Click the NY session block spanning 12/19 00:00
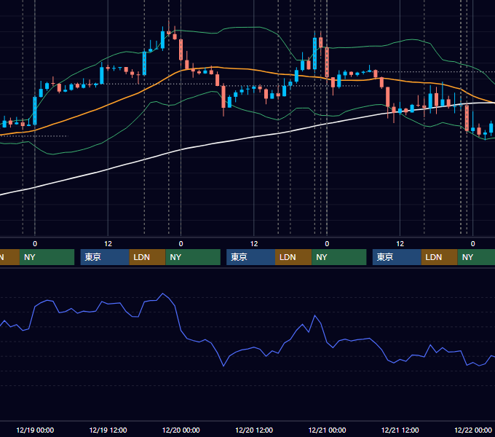 47,257
